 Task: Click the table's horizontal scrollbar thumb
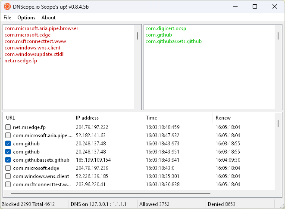pos(110,194)
